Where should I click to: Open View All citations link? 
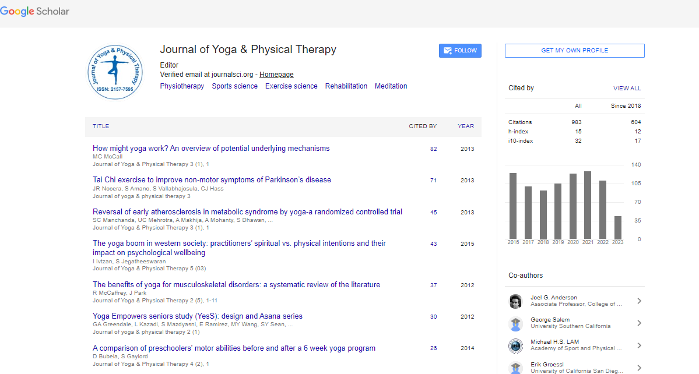pos(627,89)
